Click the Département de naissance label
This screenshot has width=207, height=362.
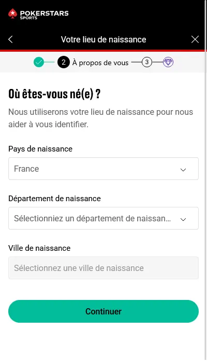tap(54, 198)
